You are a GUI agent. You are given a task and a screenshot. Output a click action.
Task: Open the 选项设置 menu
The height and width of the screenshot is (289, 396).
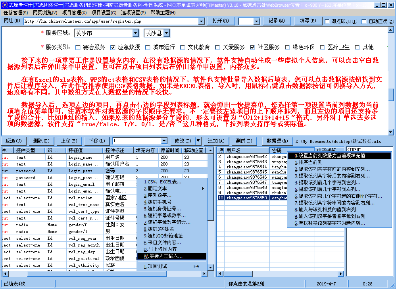[133, 13]
